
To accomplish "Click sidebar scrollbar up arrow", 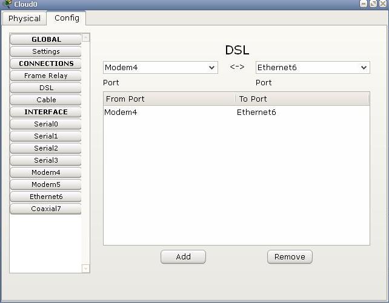I will 86,37.
